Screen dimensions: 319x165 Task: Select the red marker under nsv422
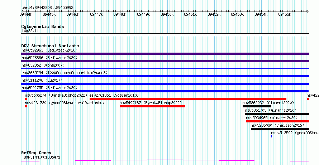(x=308, y=99)
